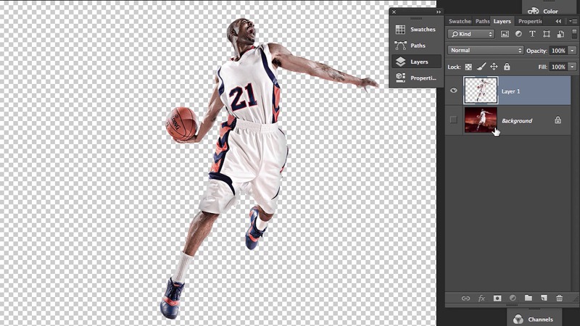Filter layers by type (T) icon
580x326 pixels.
pyautogui.click(x=533, y=34)
